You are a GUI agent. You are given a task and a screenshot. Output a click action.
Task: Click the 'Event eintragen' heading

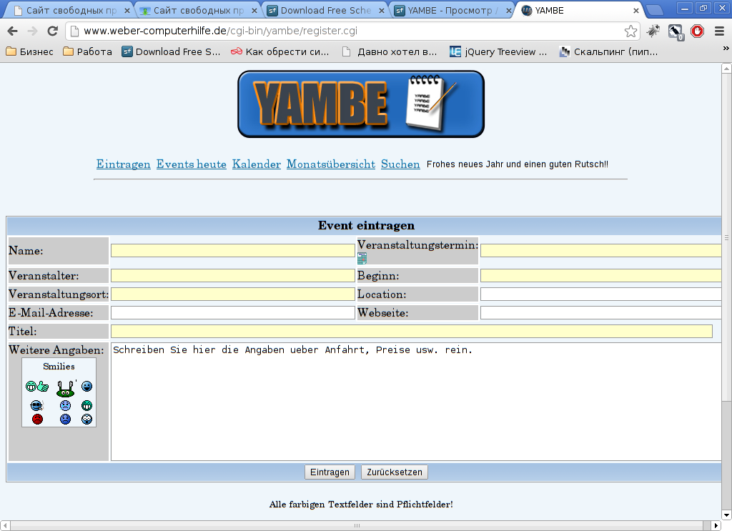coord(367,226)
